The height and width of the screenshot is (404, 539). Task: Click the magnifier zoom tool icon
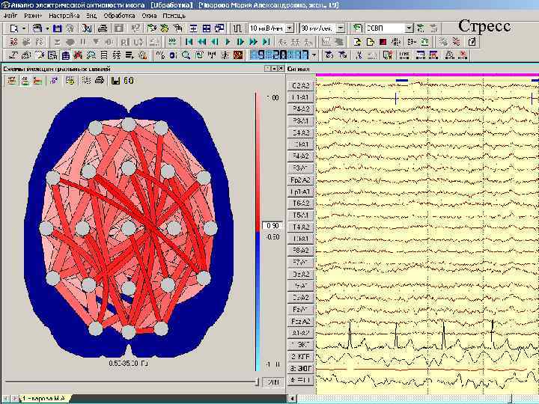coord(185,55)
